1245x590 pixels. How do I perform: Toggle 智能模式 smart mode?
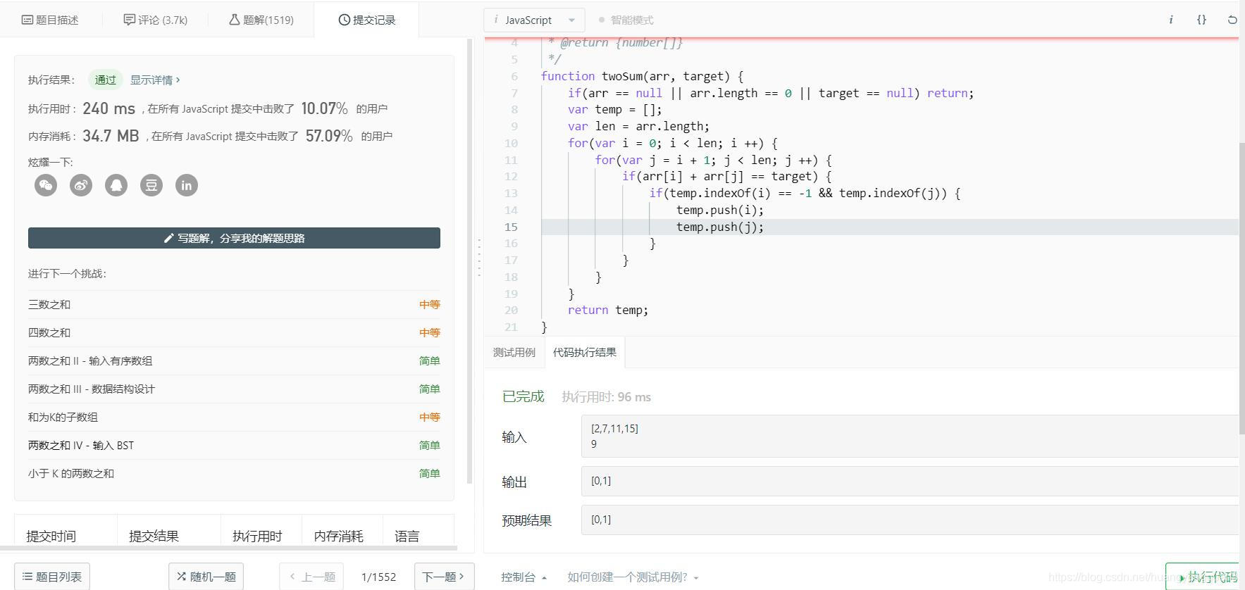point(626,20)
